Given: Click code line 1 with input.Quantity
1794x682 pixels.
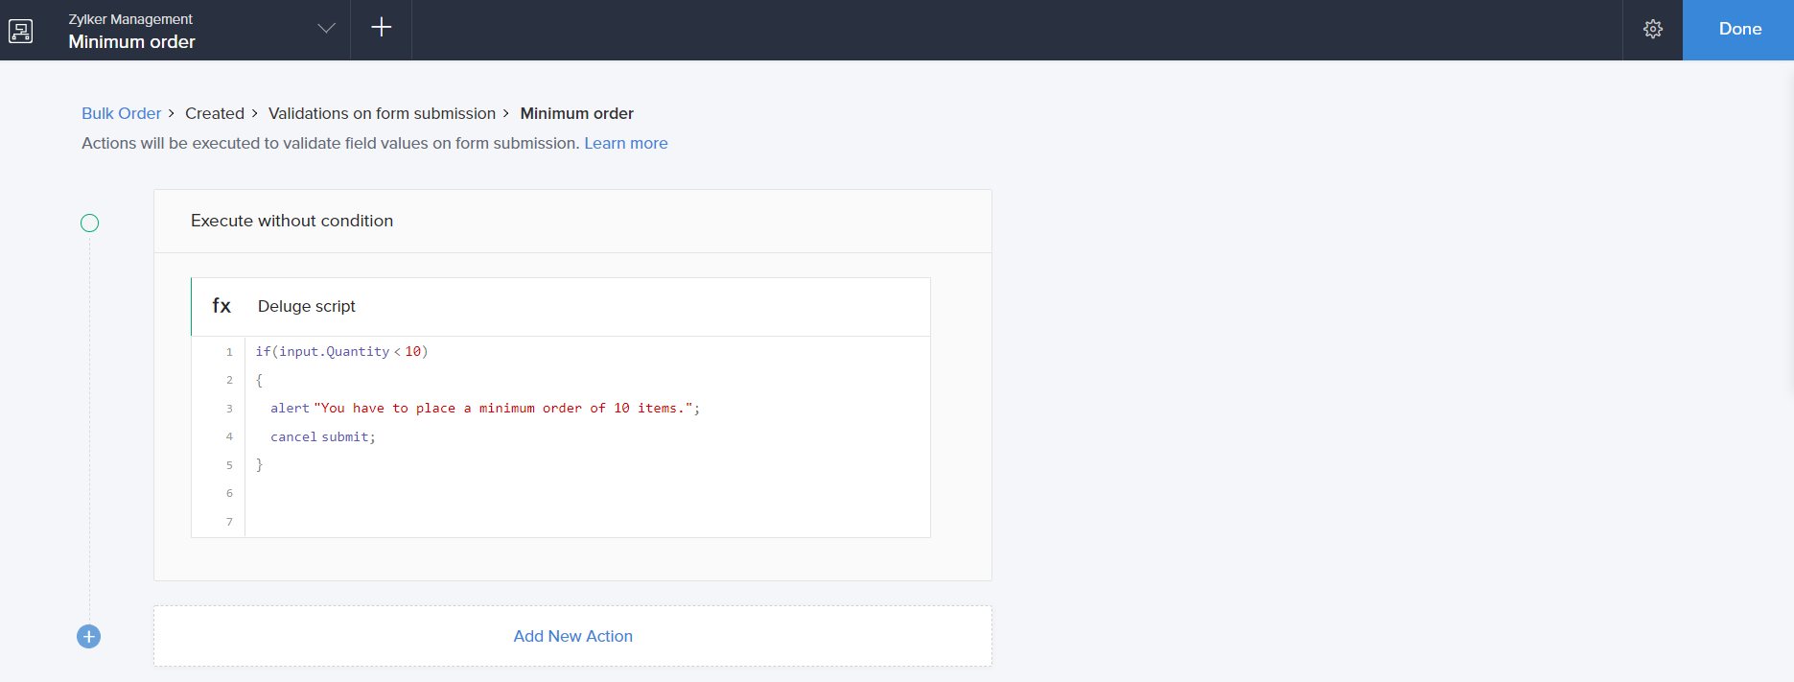Looking at the screenshot, I should (341, 352).
